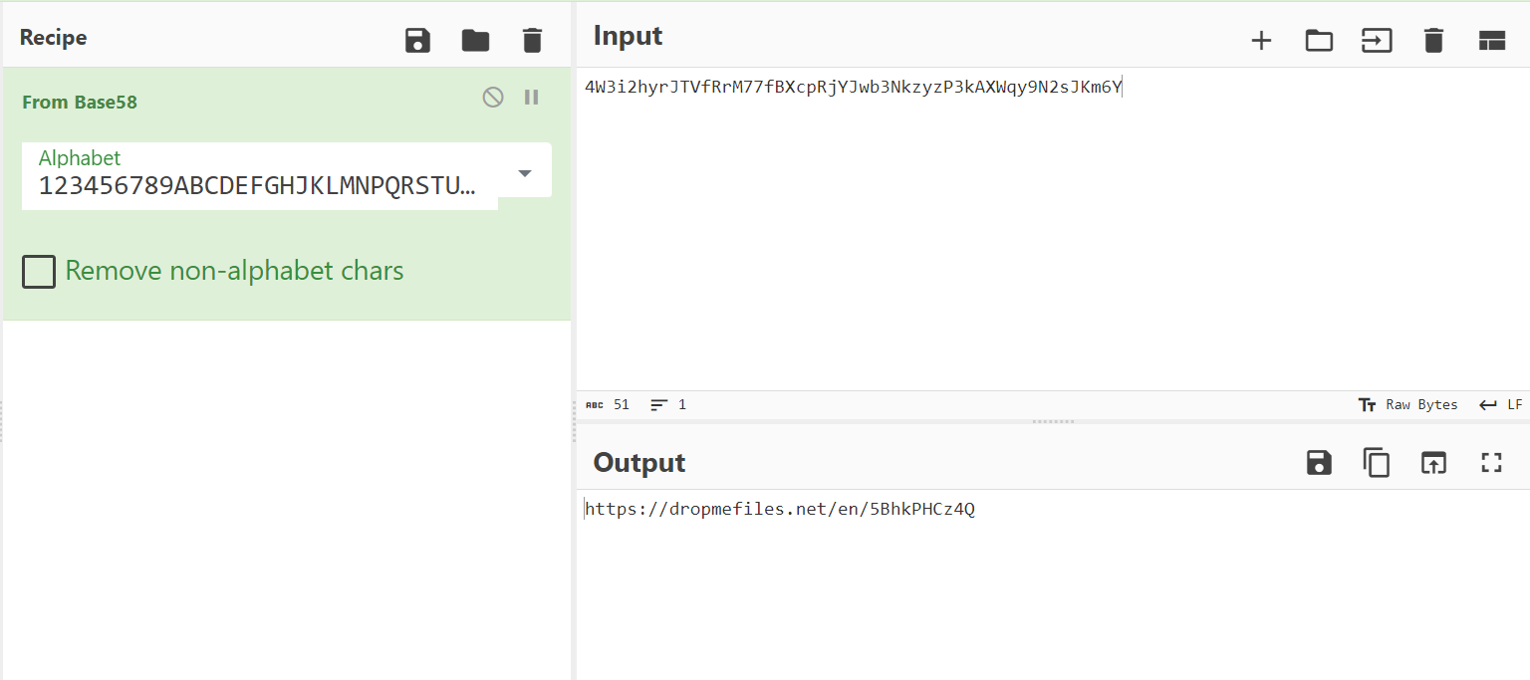Viewport: 1530px width, 680px height.
Task: Disable the From Base58 operation
Action: pos(493,97)
